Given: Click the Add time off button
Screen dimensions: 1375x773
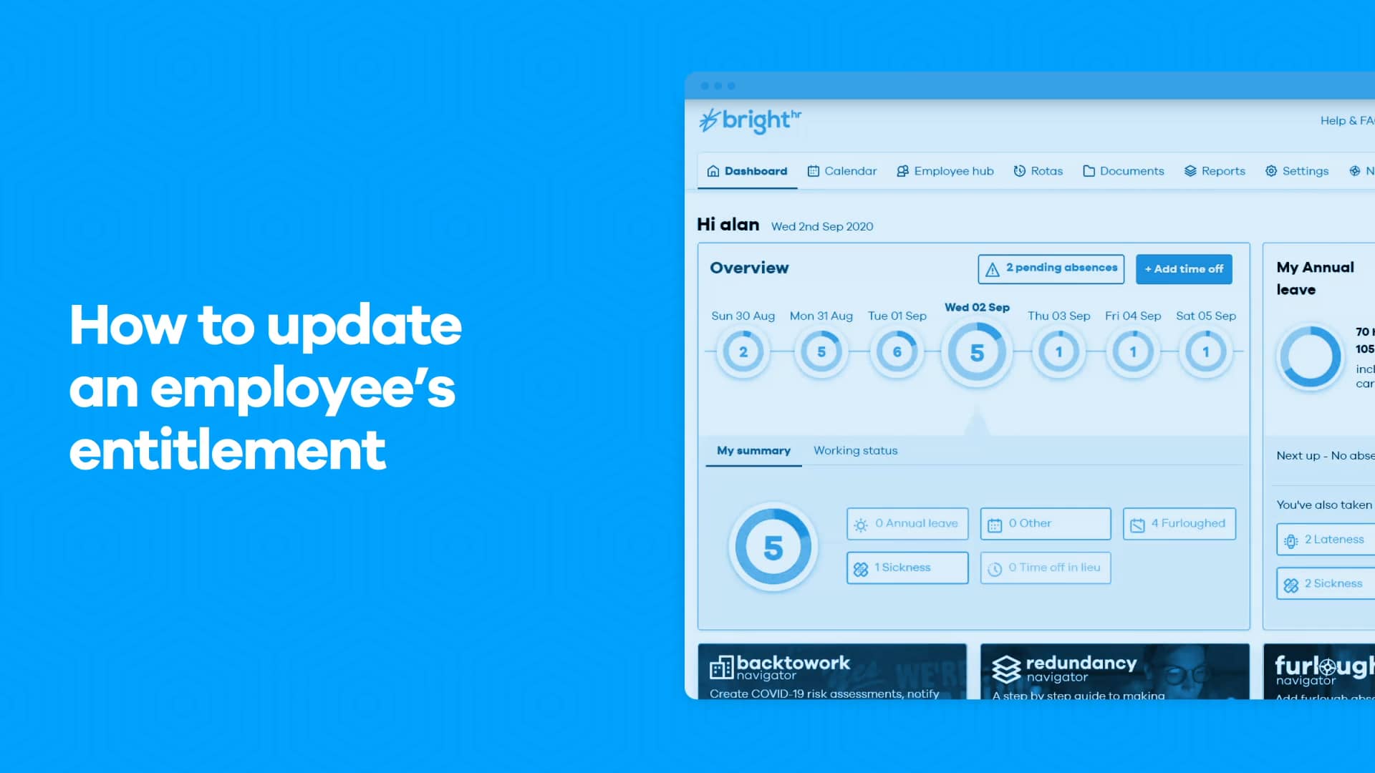Looking at the screenshot, I should point(1183,268).
